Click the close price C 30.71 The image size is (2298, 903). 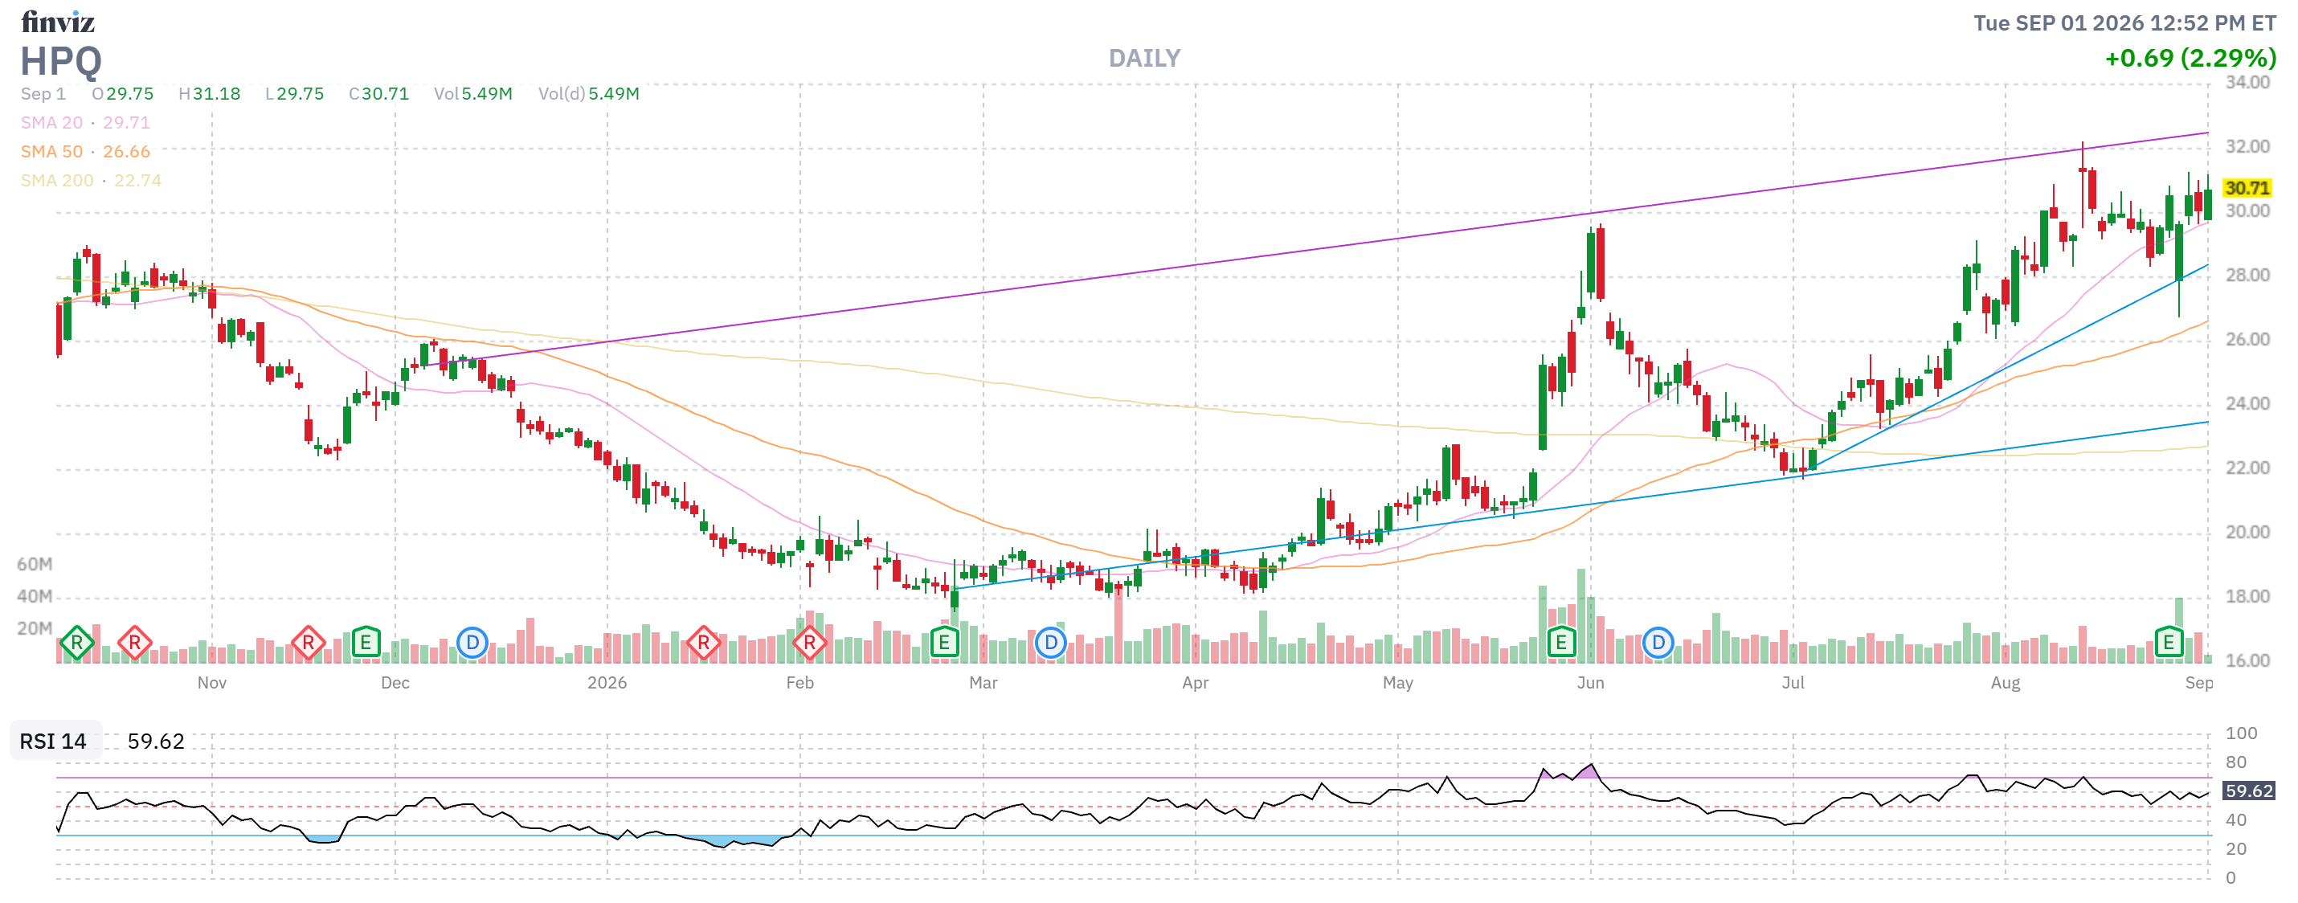[x=379, y=95]
